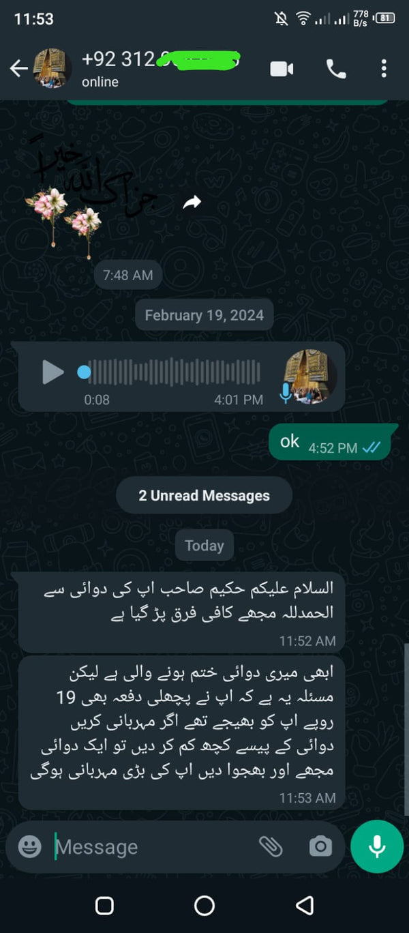
Task: Open attachment paperclip menu
Action: [x=271, y=846]
